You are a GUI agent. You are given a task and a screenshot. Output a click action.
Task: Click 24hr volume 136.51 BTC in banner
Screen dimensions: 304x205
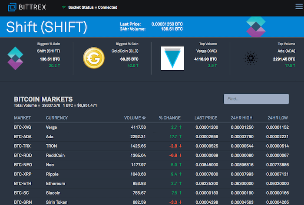(x=172, y=29)
